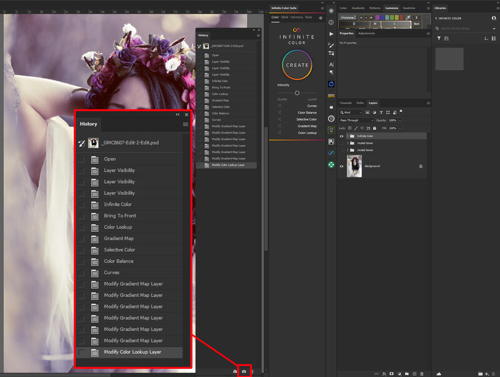This screenshot has width=500, height=377.
Task: Click the blue circle plugin icon
Action: (x=331, y=84)
